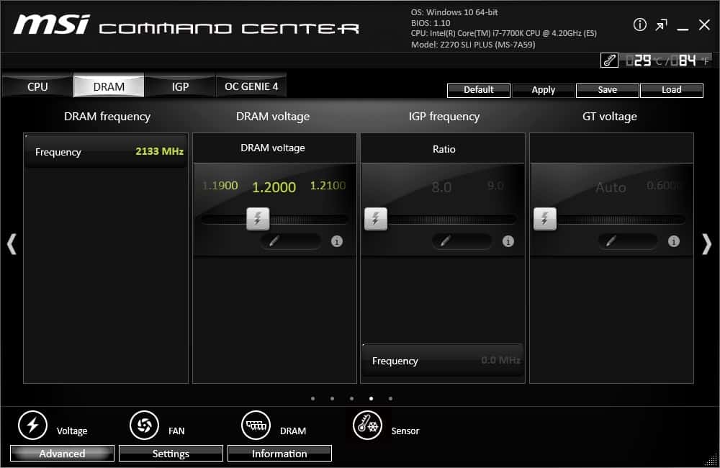Click the 0.0 MHz IGP frequency value
This screenshot has width=720, height=468.
coord(500,360)
